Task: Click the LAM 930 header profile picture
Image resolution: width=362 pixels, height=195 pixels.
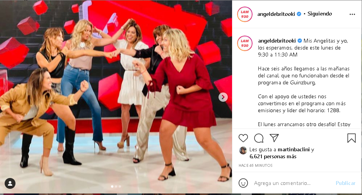Action: tap(245, 14)
